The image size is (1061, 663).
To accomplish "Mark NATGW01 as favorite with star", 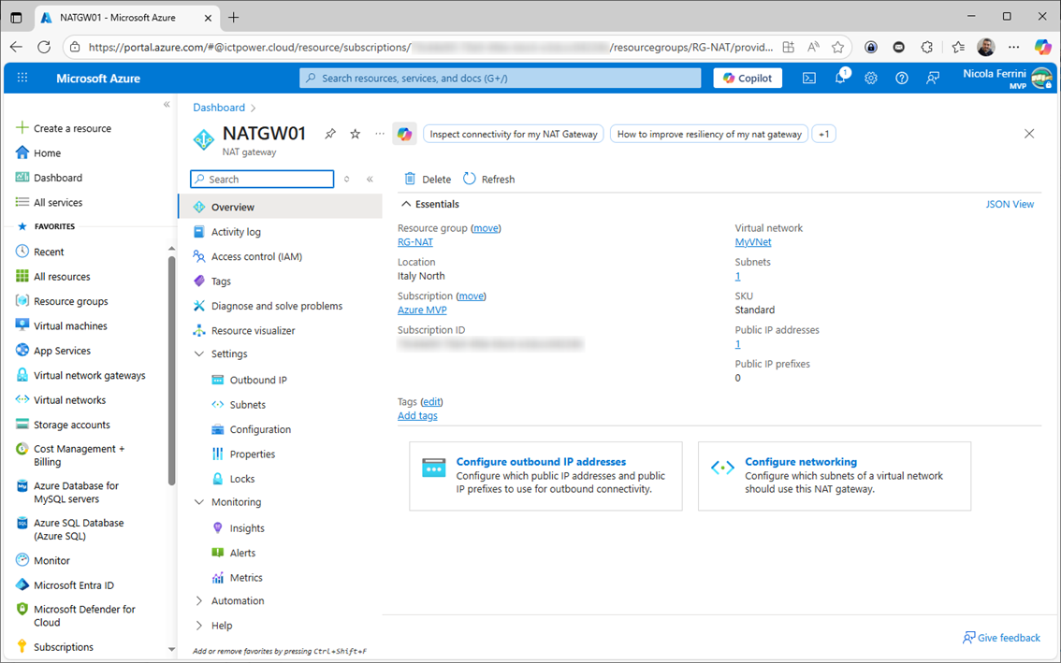I will click(356, 134).
